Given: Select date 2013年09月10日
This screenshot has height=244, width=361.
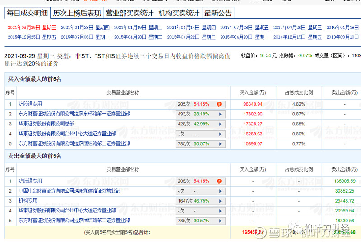Looking at the screenshot, I should tap(342, 37).
